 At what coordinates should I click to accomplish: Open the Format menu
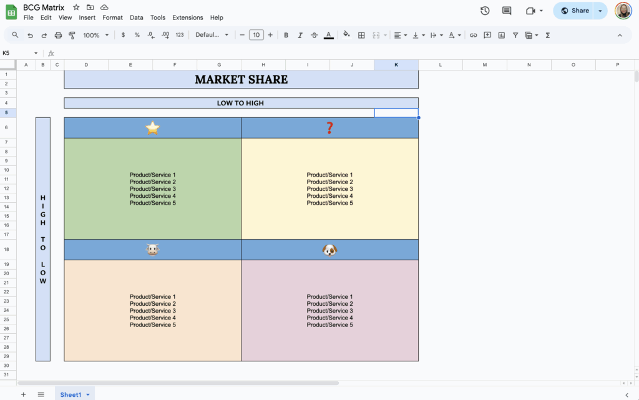point(112,17)
